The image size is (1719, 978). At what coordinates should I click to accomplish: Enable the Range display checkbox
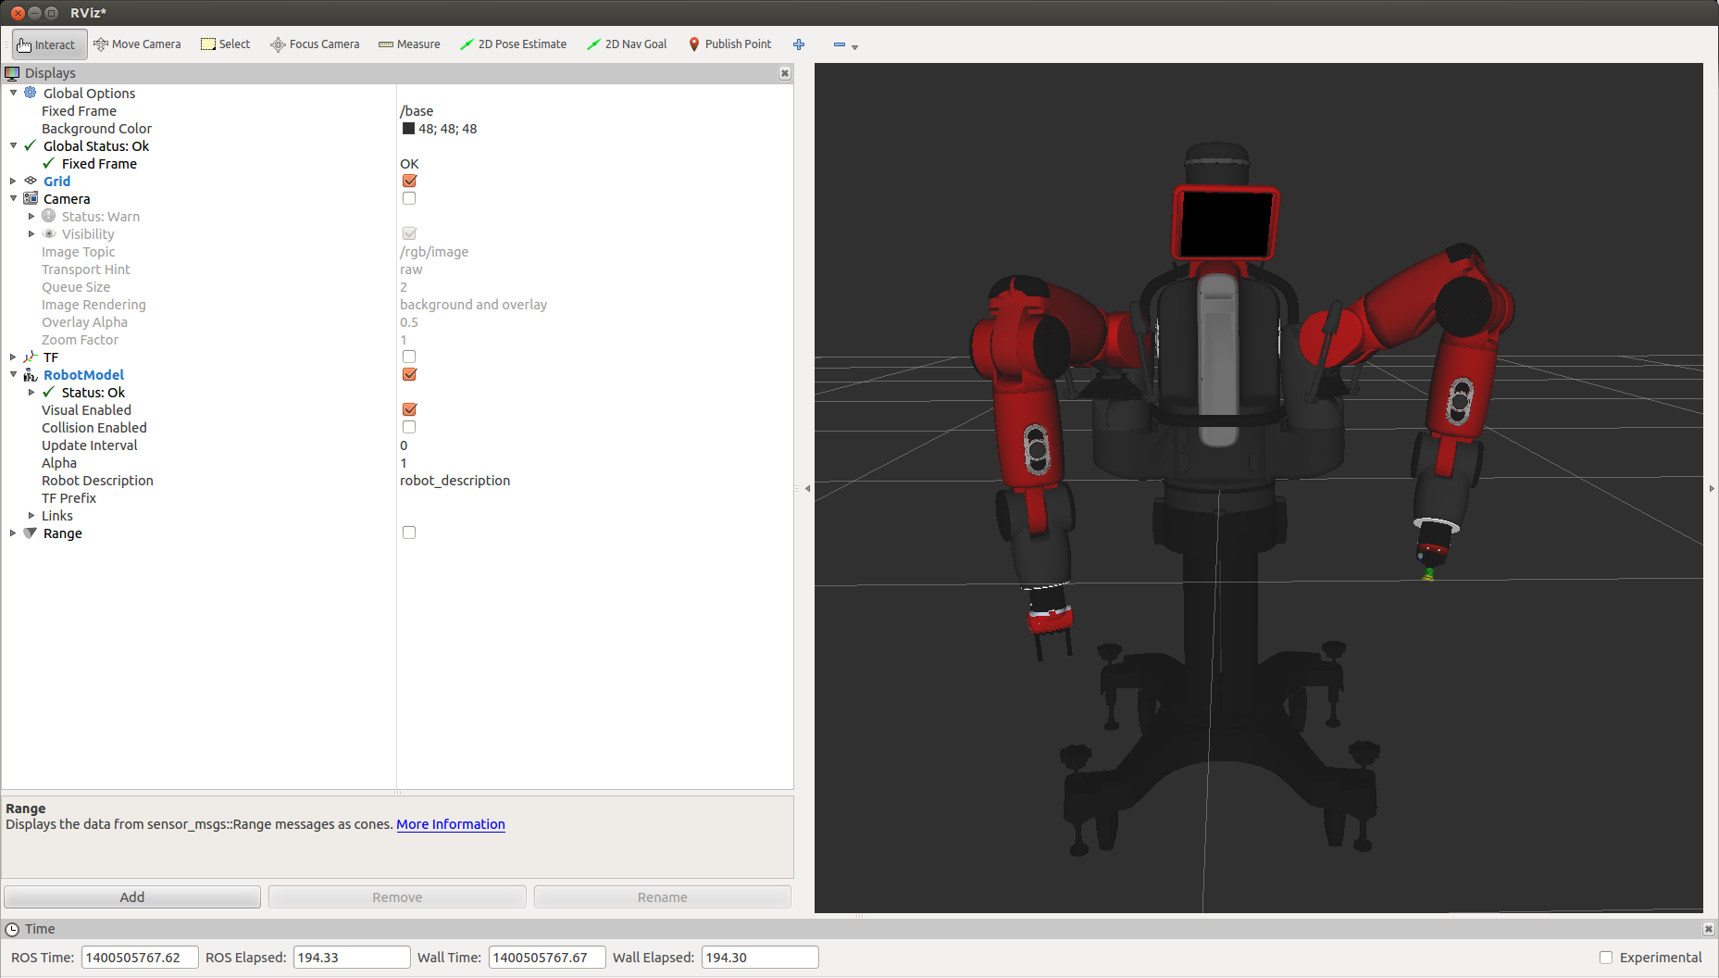coord(409,533)
